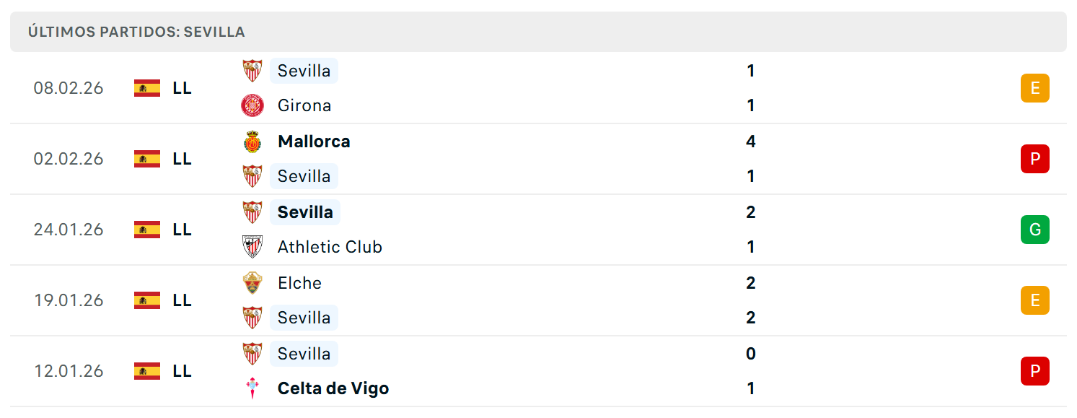
Task: Click the red P badge for Mallorca match
Action: coord(1035,159)
